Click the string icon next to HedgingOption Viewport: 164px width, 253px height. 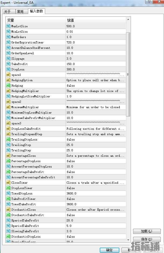(x=8, y=80)
